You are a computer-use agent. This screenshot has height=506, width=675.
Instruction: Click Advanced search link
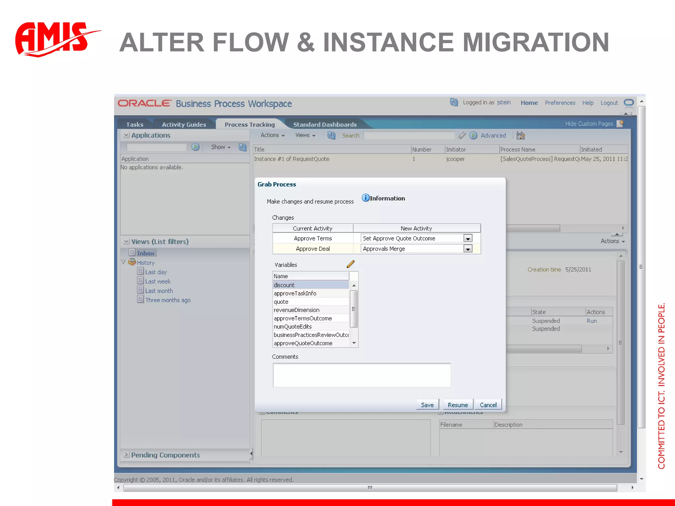coord(493,135)
